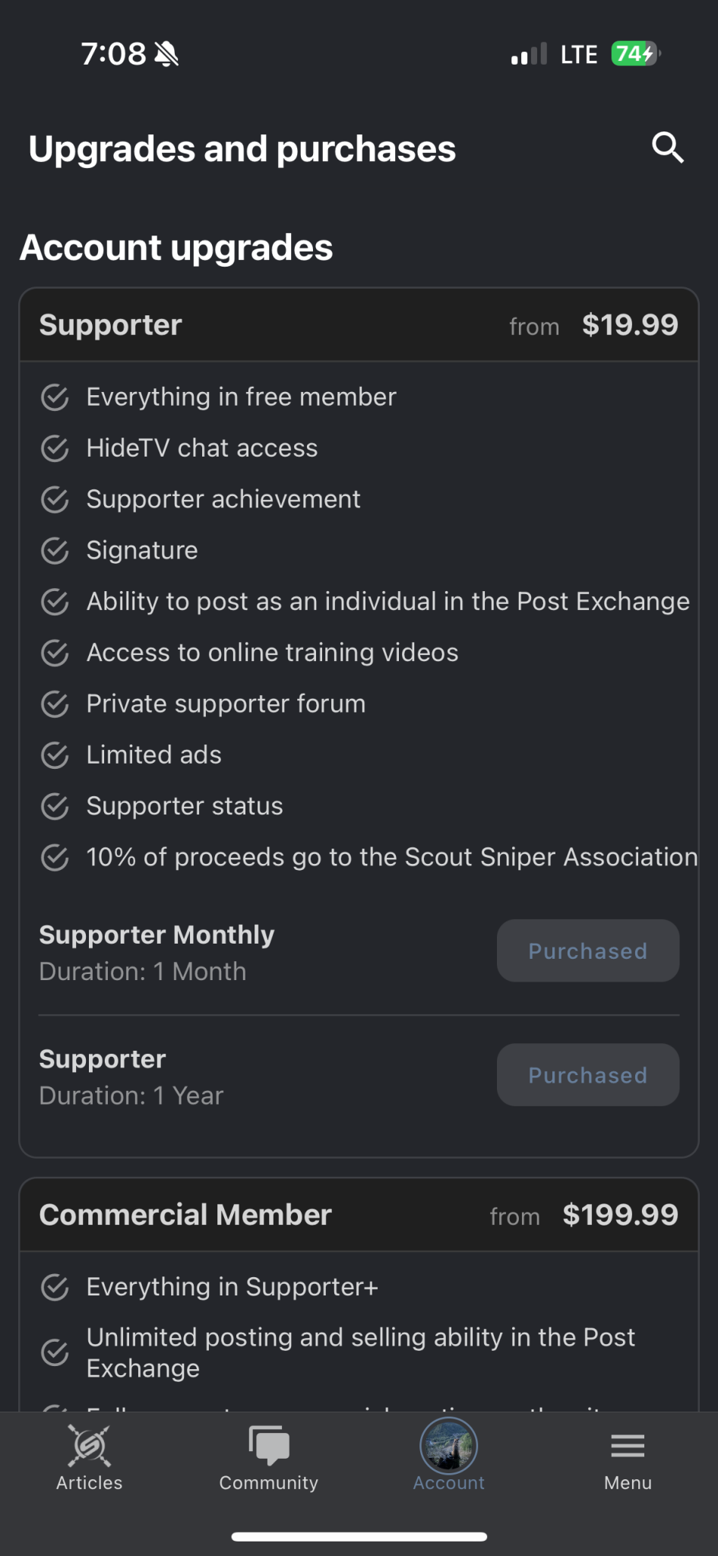
Task: Switch to the Menu tab label
Action: pyautogui.click(x=628, y=1482)
